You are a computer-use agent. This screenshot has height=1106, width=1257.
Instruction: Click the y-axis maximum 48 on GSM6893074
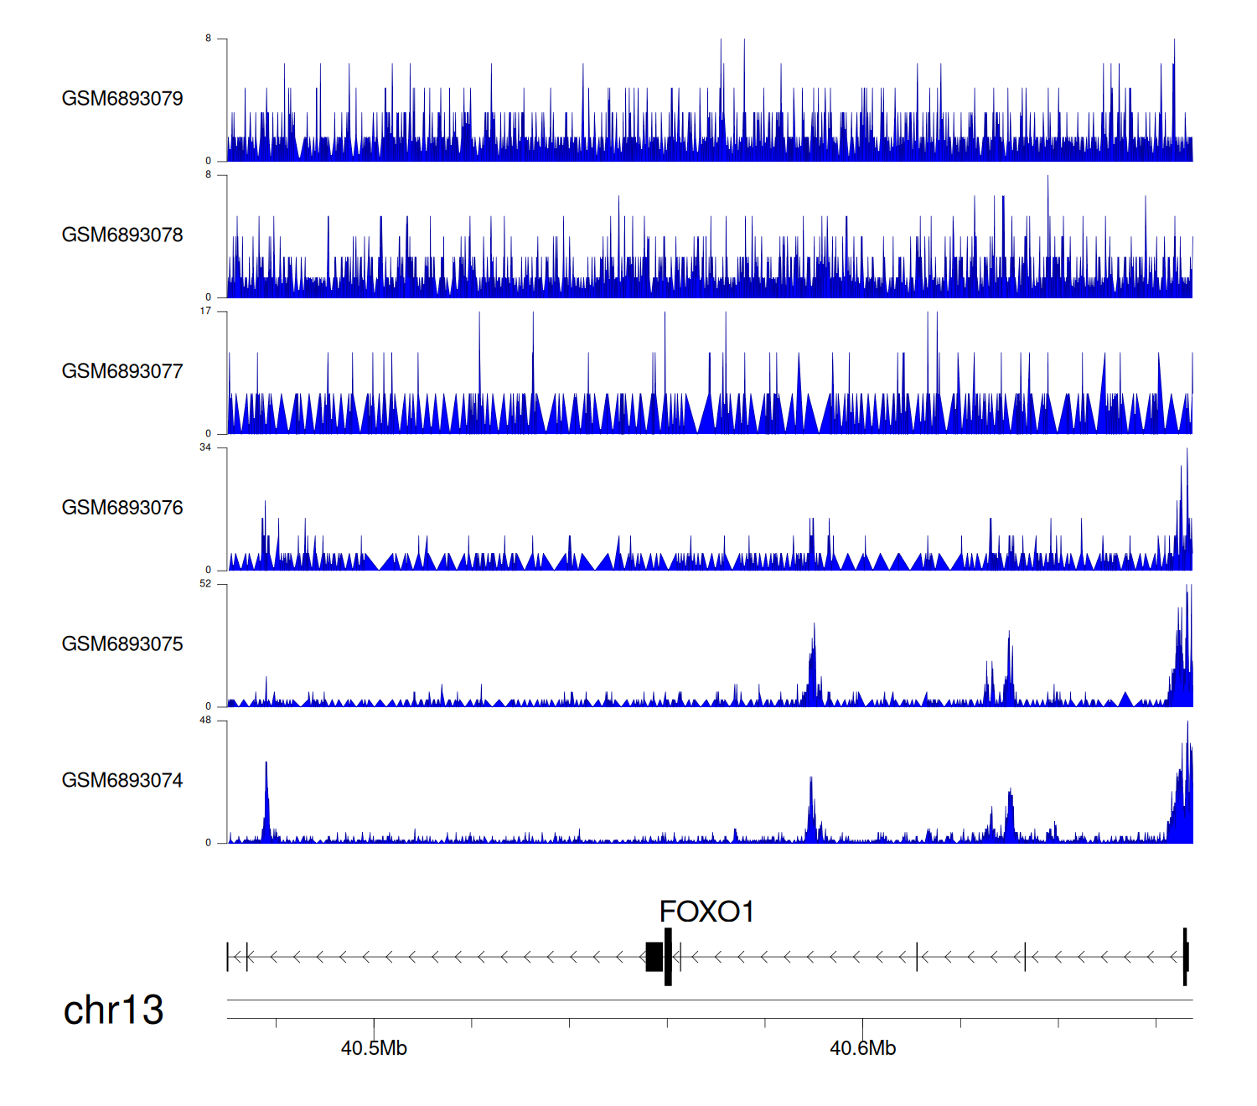tap(205, 721)
